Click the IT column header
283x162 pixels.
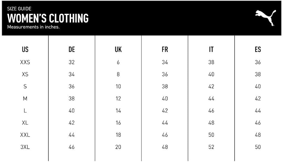click(x=211, y=49)
